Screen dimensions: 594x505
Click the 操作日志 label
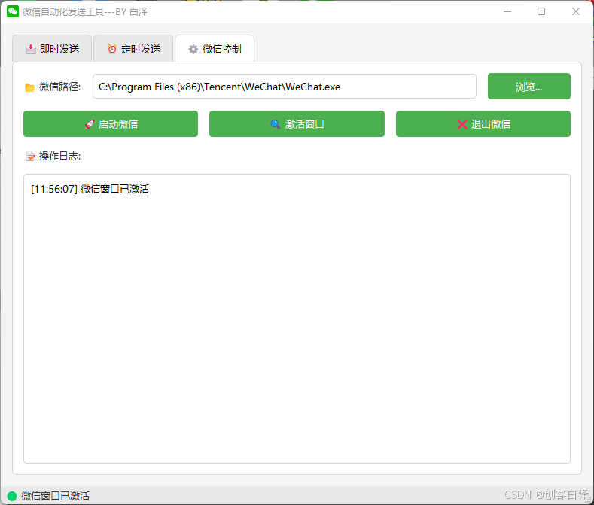click(x=60, y=156)
